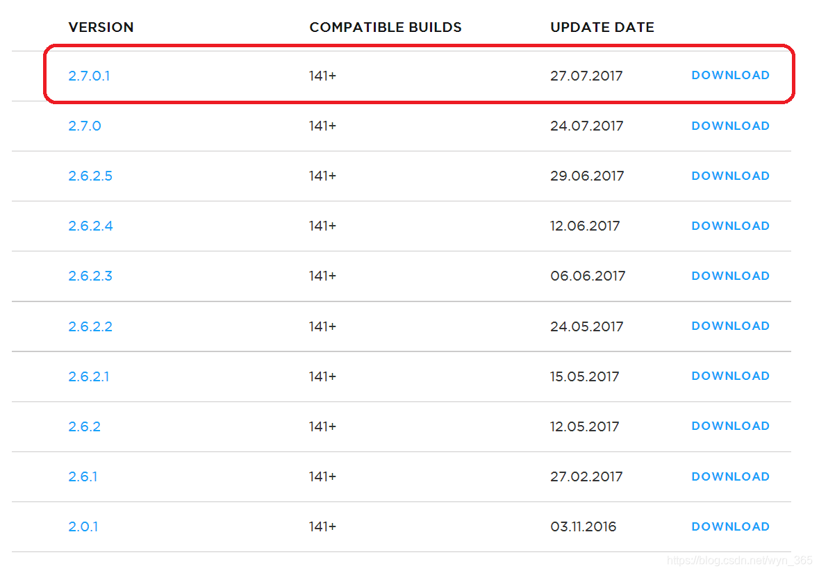Download version 2.6.2.4
819x573 pixels.
pos(730,226)
